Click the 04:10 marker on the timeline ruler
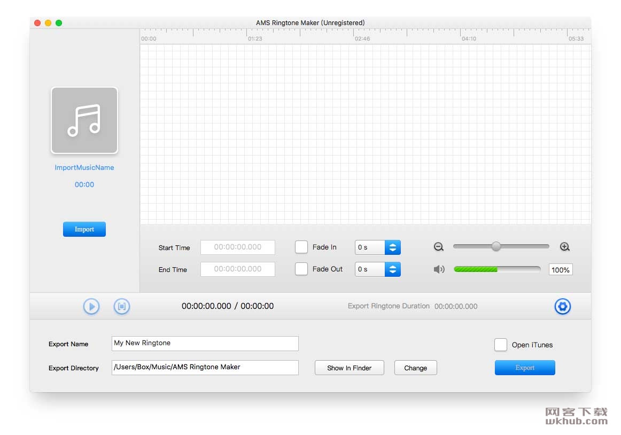This screenshot has height=435, width=621. click(x=469, y=38)
